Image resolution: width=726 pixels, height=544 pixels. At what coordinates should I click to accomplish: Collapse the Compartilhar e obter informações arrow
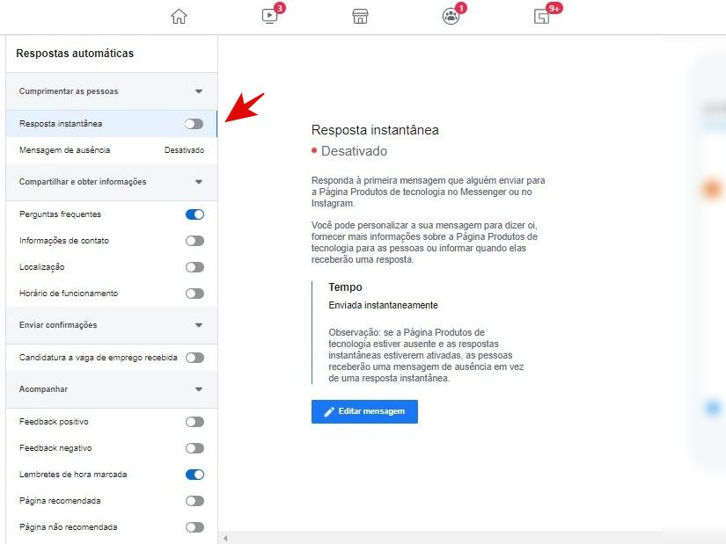coord(199,182)
